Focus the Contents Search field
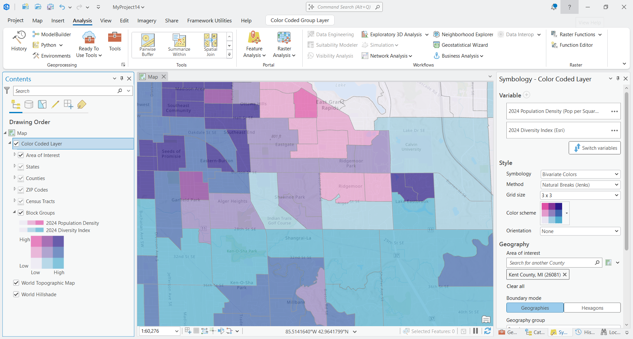 (73, 91)
